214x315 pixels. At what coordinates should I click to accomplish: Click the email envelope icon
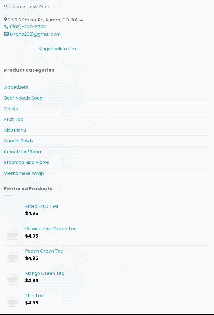pos(6,34)
